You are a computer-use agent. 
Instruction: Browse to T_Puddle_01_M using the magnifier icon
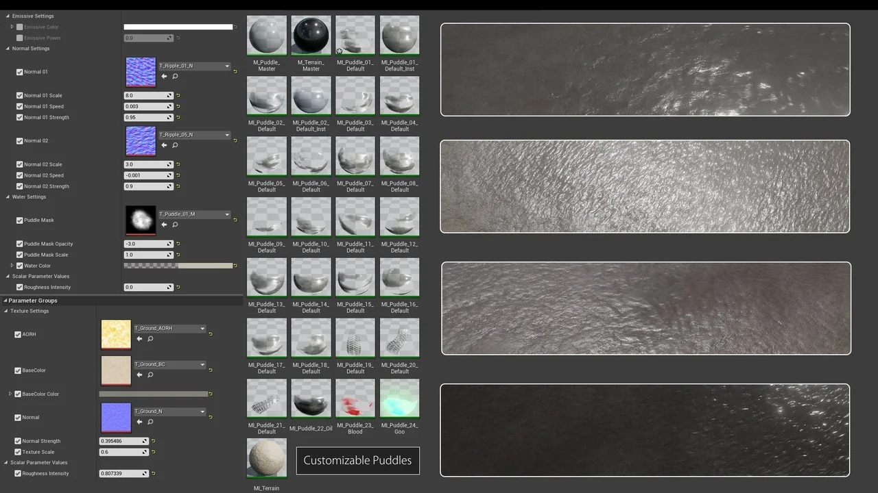(175, 225)
